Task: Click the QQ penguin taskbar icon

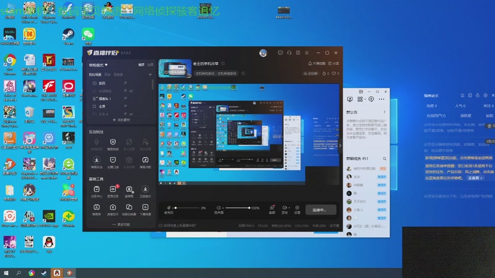Action: coord(57,273)
